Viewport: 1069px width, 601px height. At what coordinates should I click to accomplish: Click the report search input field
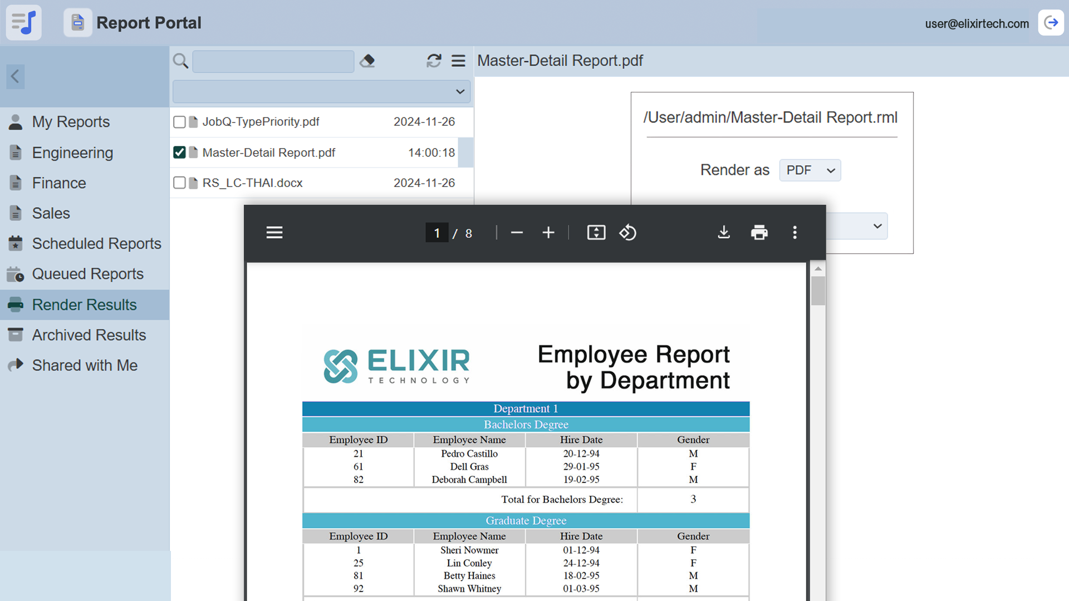coord(273,61)
